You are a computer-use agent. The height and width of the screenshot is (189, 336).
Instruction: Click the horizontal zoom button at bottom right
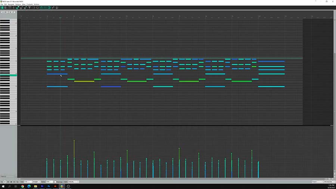327,179
